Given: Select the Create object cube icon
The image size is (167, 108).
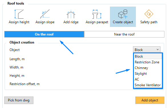Looking at the screenshot, I should click(123, 14).
